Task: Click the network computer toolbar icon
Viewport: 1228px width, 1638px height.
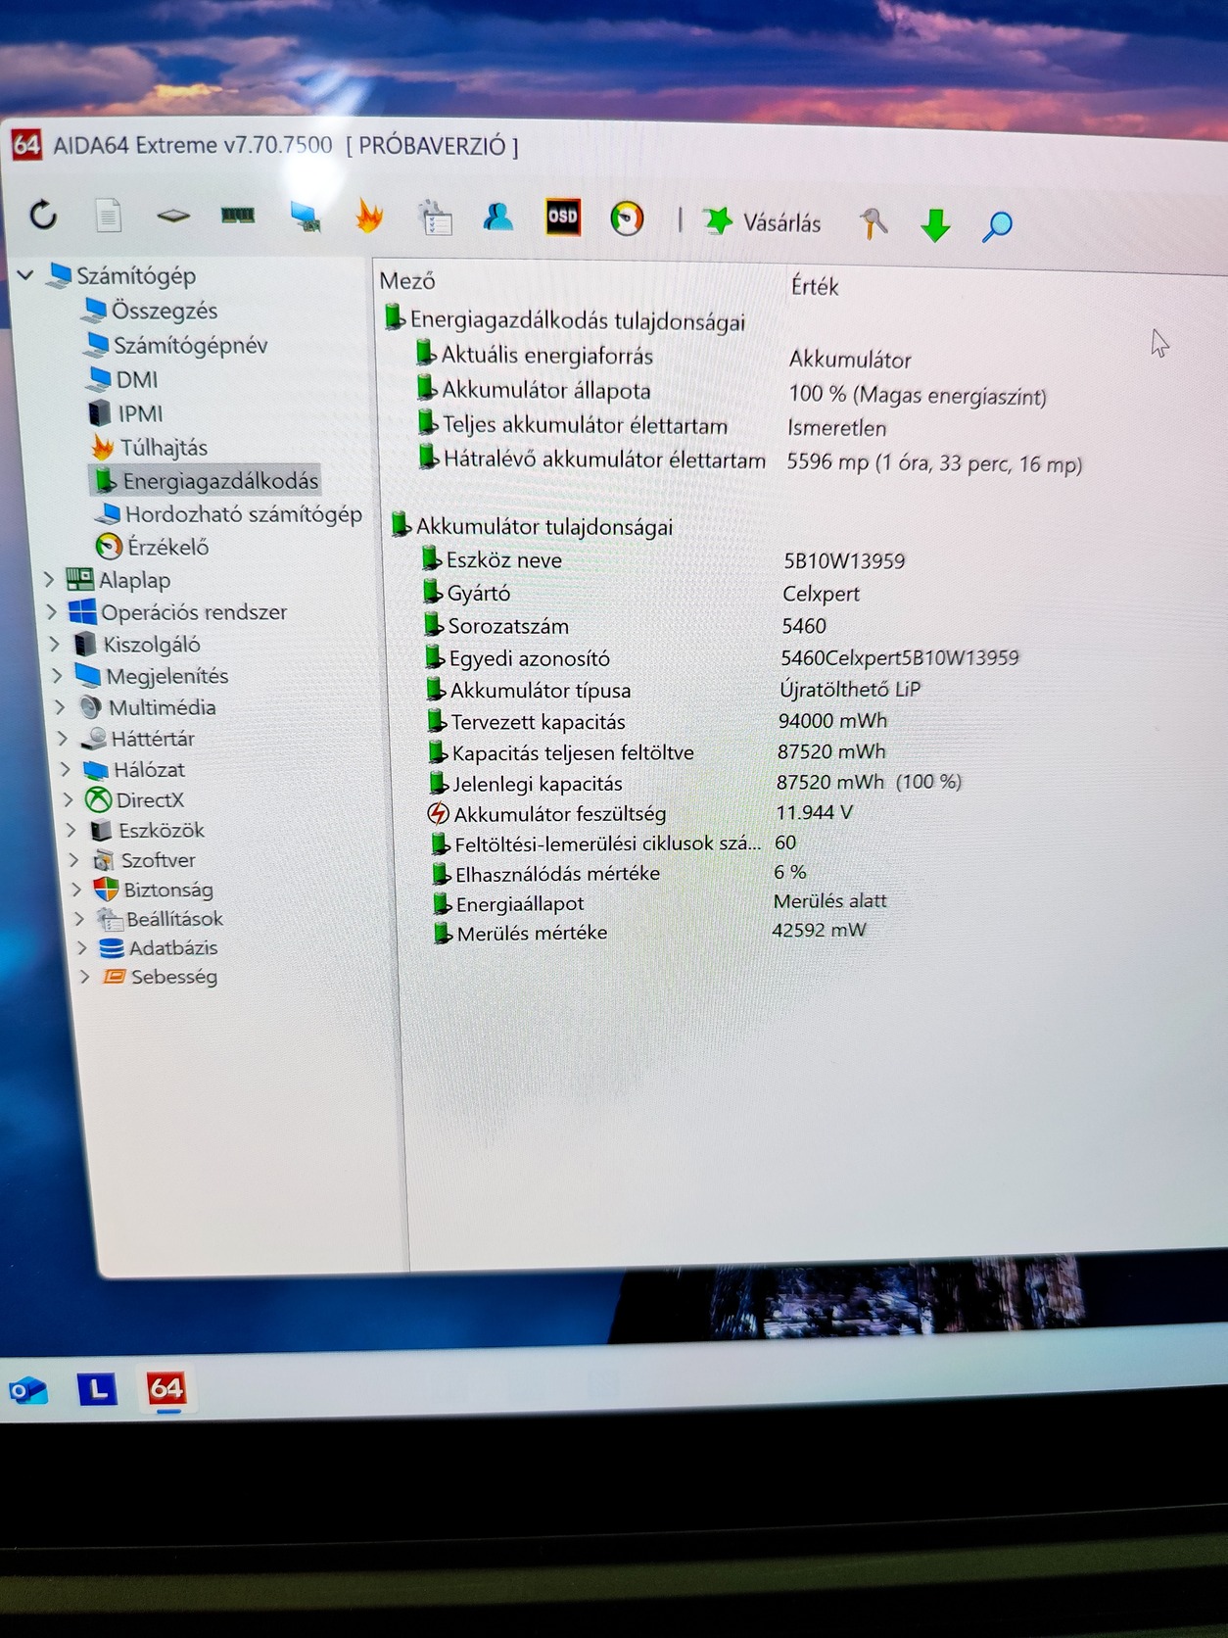Action: [x=306, y=217]
